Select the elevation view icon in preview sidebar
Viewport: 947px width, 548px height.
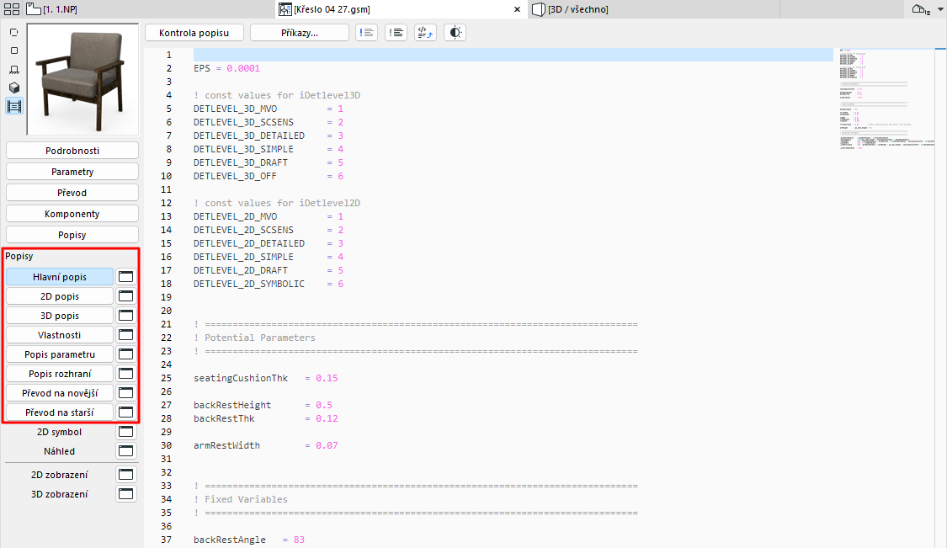(x=13, y=70)
